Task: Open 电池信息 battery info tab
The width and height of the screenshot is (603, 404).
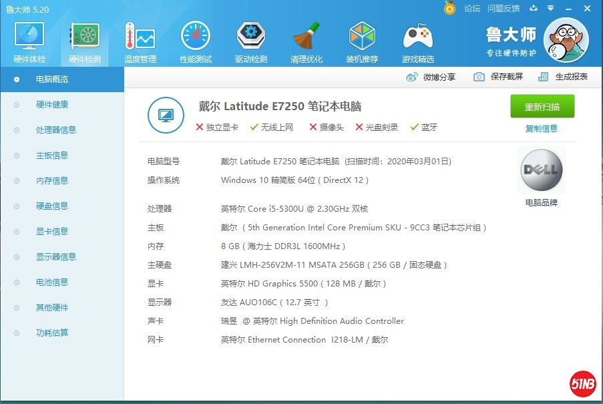Action: (x=52, y=282)
